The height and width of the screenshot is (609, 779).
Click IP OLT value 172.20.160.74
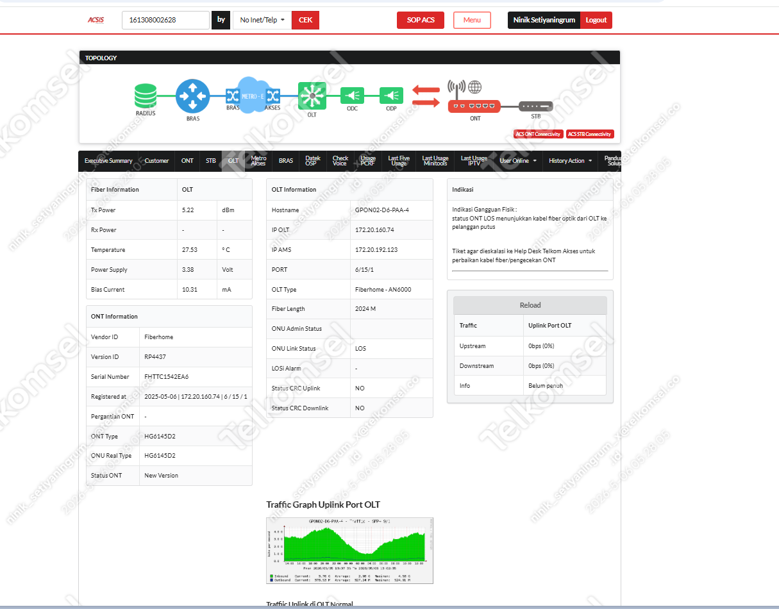pos(374,229)
